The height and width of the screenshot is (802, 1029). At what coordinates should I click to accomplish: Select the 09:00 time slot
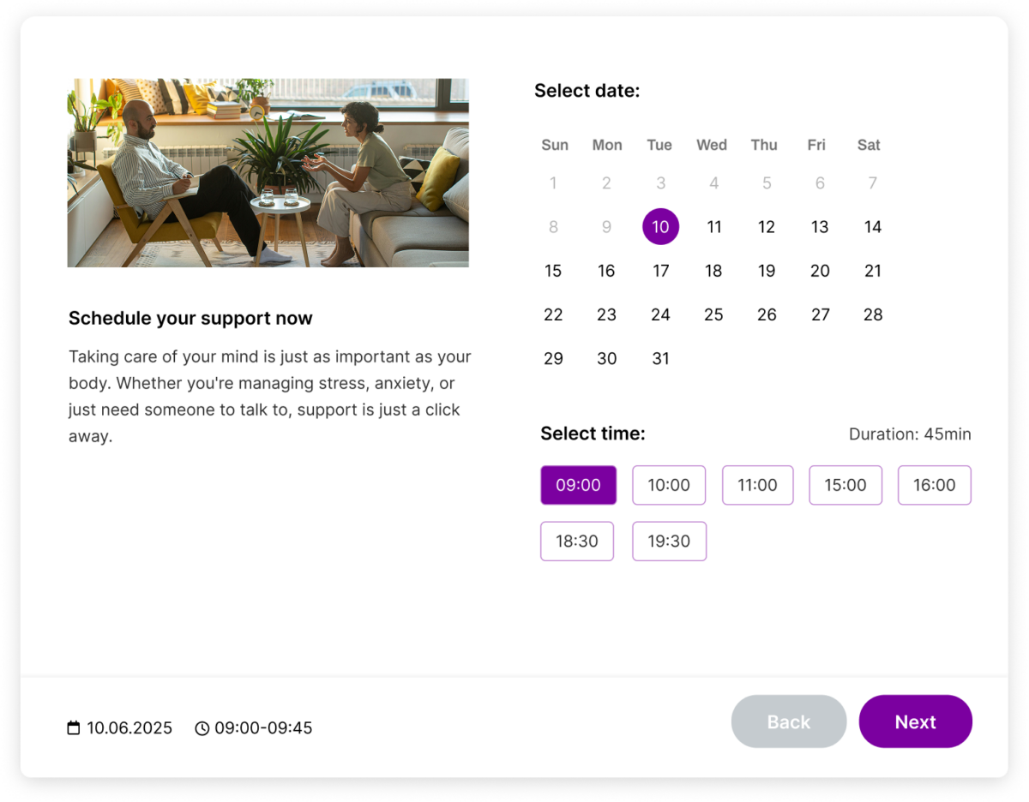578,485
